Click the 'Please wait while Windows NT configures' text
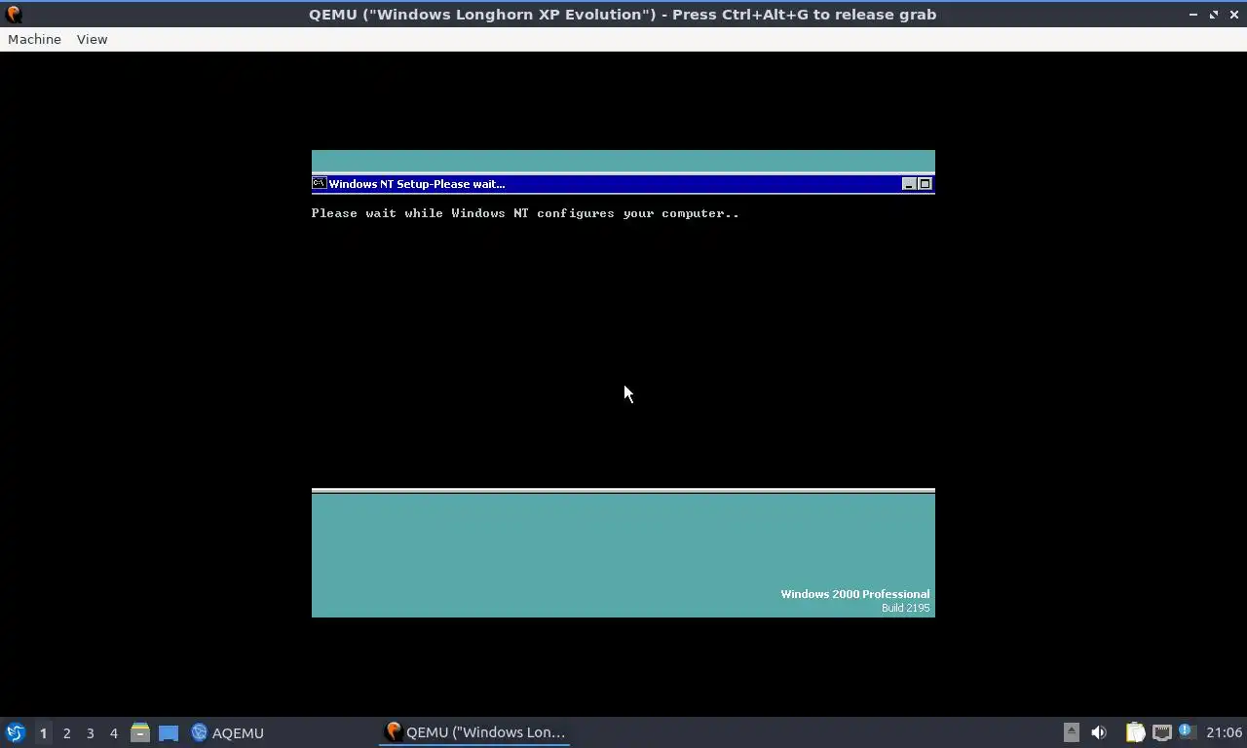 [x=525, y=213]
